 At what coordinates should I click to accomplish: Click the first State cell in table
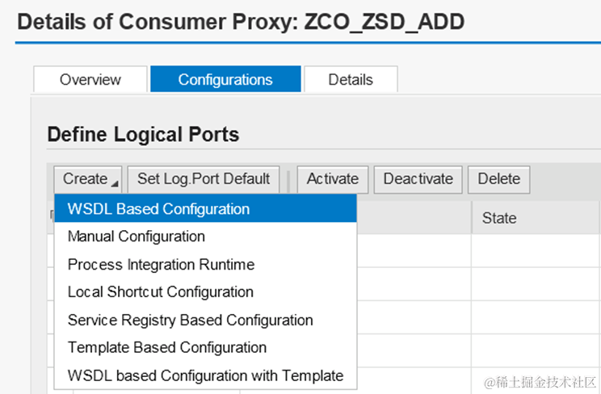point(533,250)
